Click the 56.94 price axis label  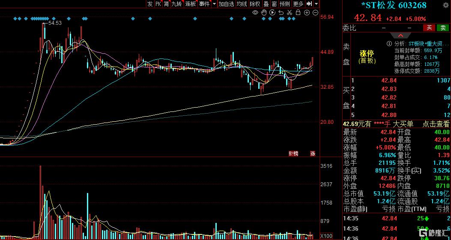pyautogui.click(x=327, y=17)
